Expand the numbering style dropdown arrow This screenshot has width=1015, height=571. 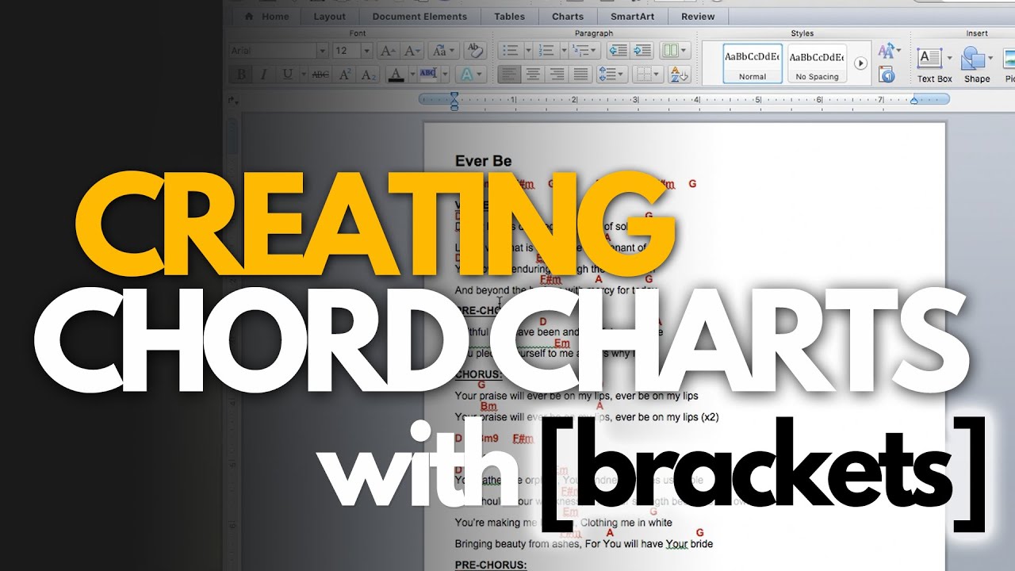[x=564, y=51]
